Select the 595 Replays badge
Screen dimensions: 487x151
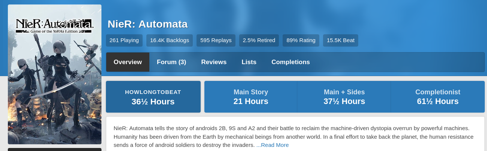pos(216,40)
